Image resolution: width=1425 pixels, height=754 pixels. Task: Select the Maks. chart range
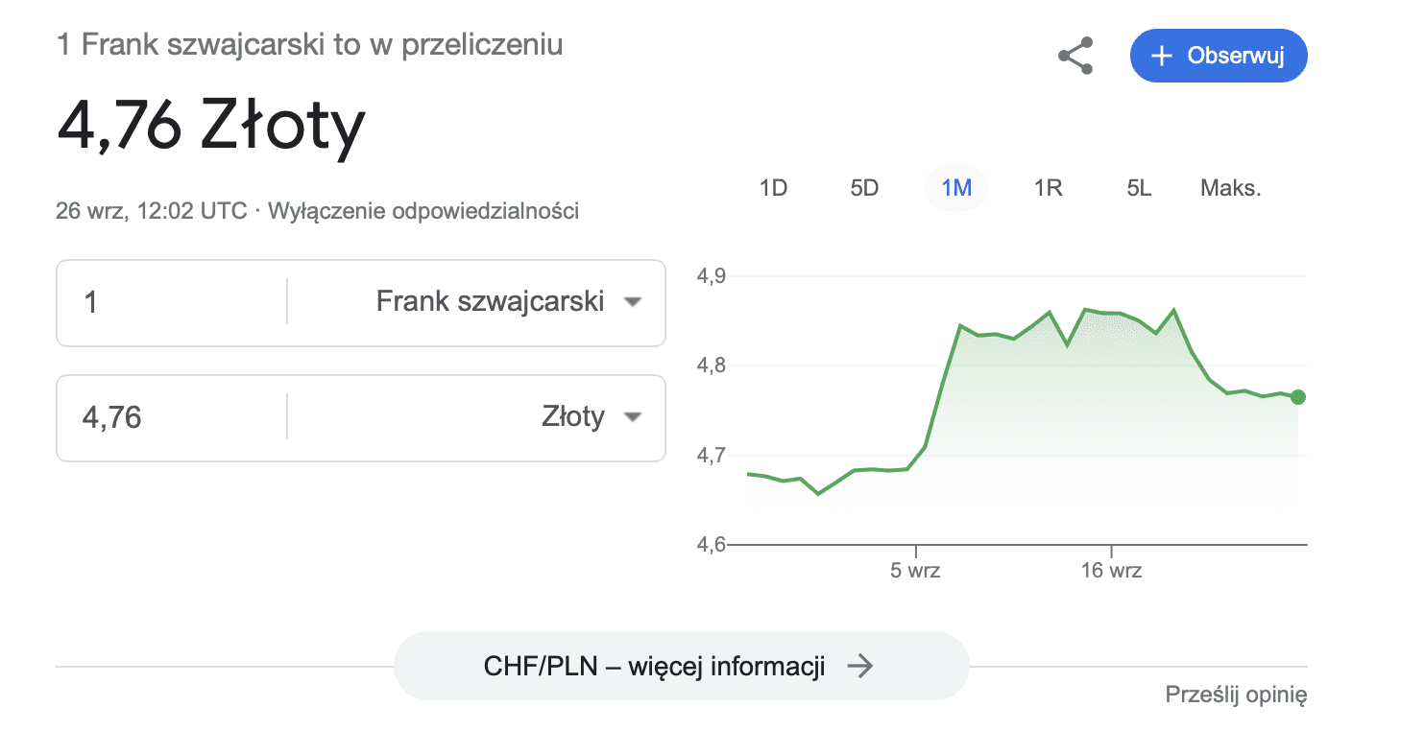click(x=1231, y=188)
